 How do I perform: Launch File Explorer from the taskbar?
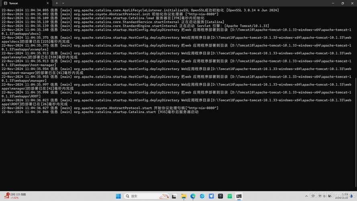tap(184, 196)
